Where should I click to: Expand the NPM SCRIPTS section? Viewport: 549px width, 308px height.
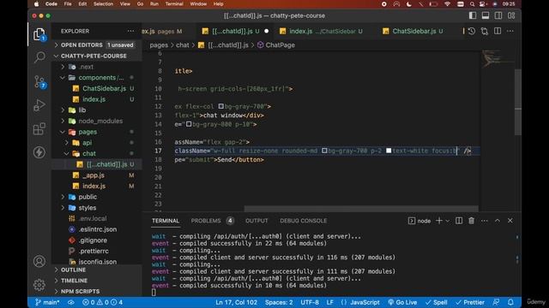pyautogui.click(x=97, y=291)
